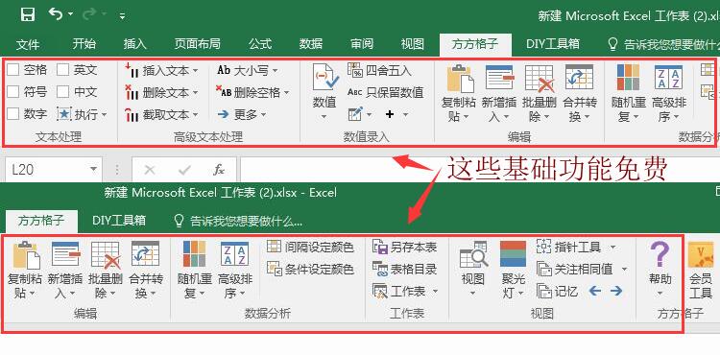Click the Save icon in quick access toolbar

pos(28,14)
